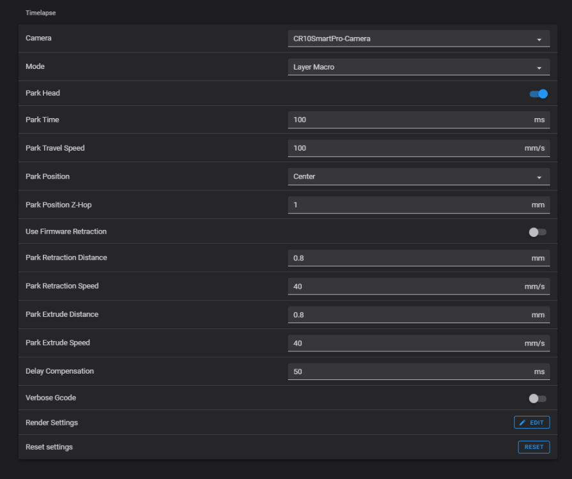Click the pencil icon in Render Settings
Viewport: 572px width, 479px height.
click(x=523, y=423)
